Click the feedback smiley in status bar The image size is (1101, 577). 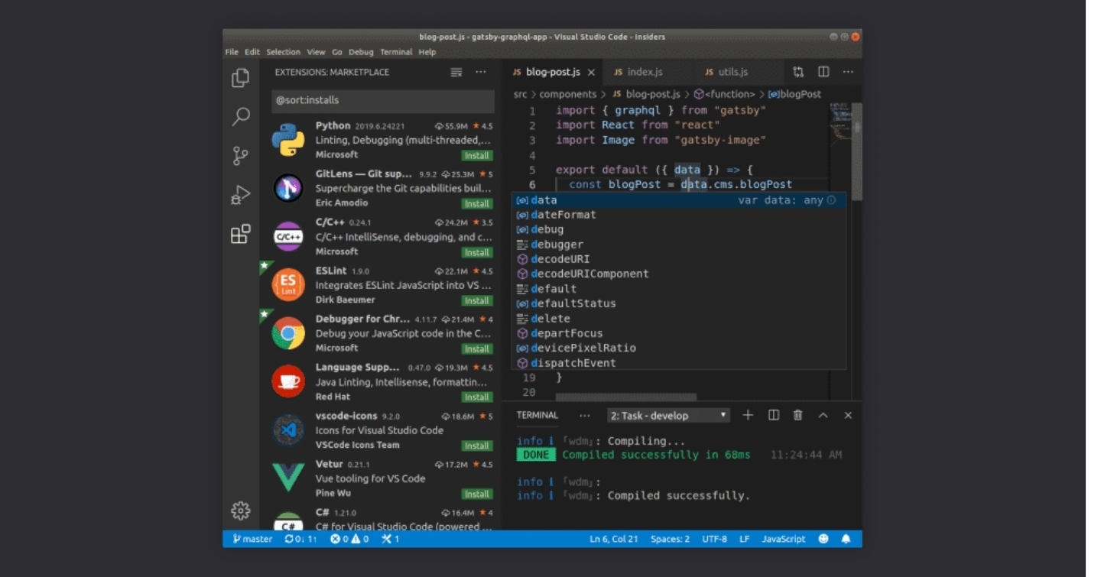[823, 539]
